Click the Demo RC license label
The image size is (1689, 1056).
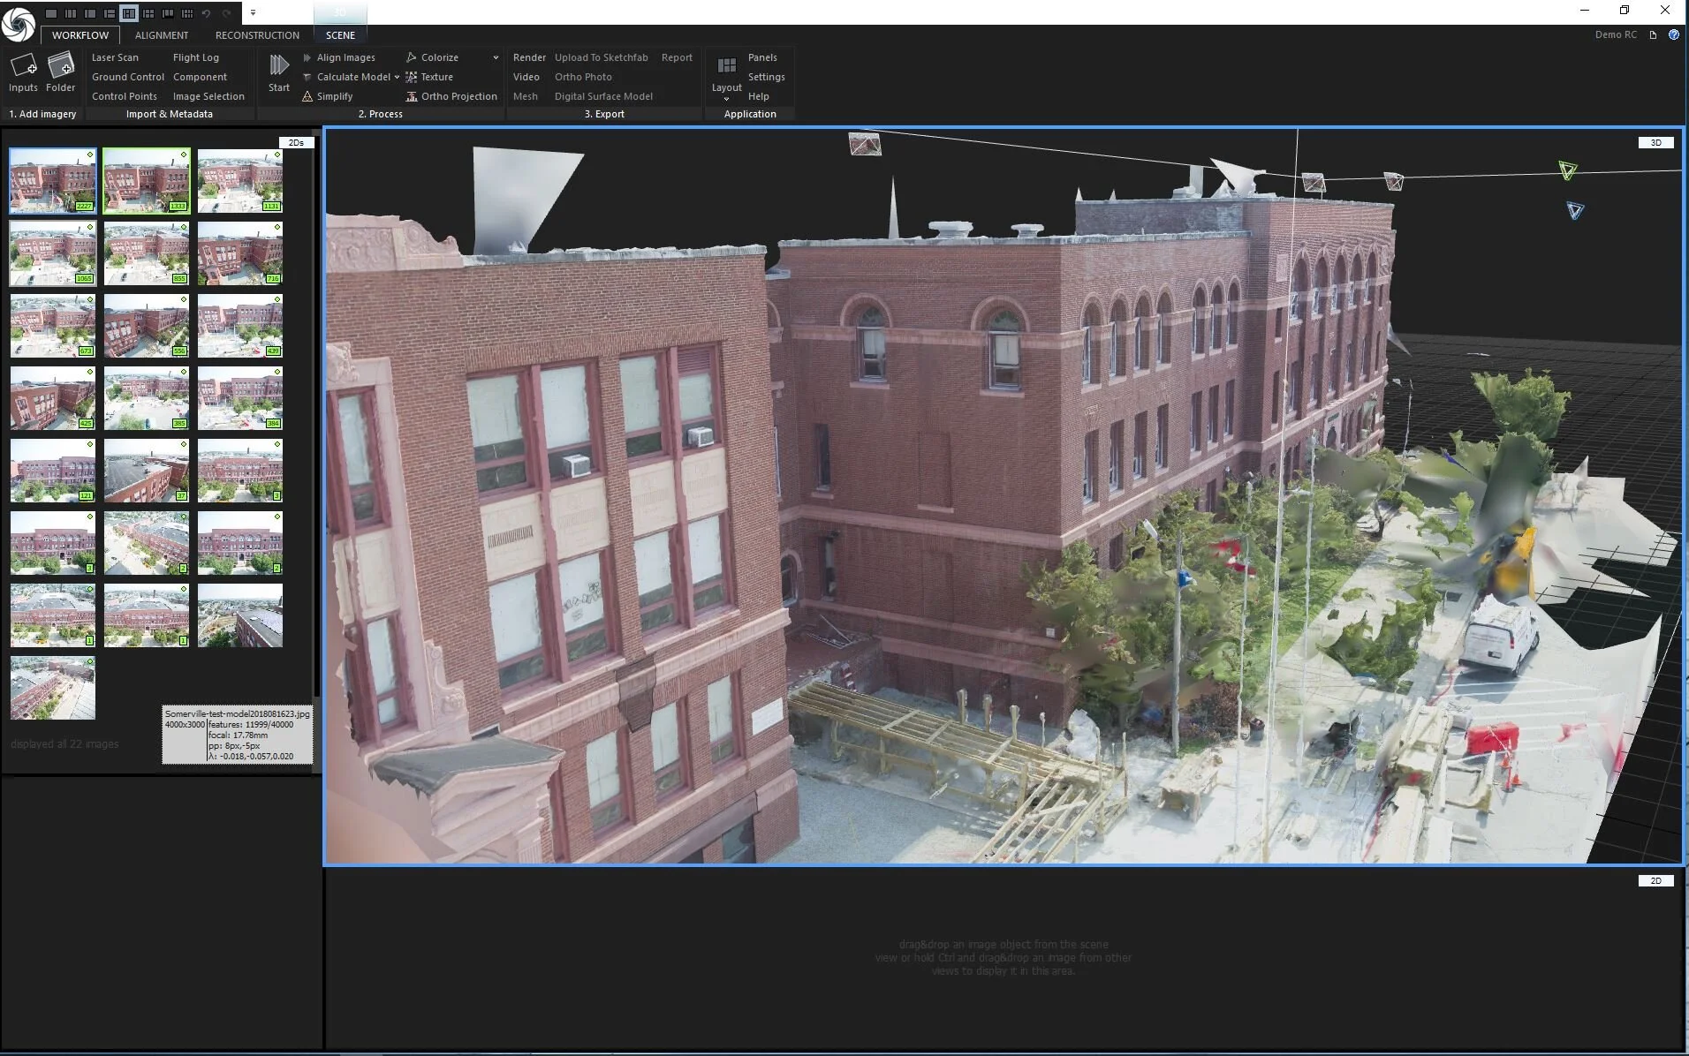pyautogui.click(x=1616, y=35)
